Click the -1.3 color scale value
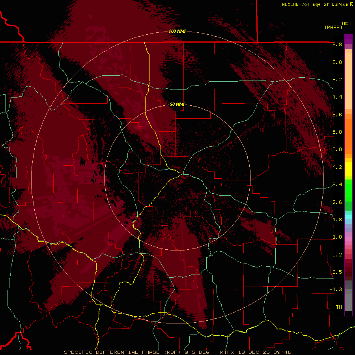This screenshot has width=355, height=355. [x=336, y=290]
